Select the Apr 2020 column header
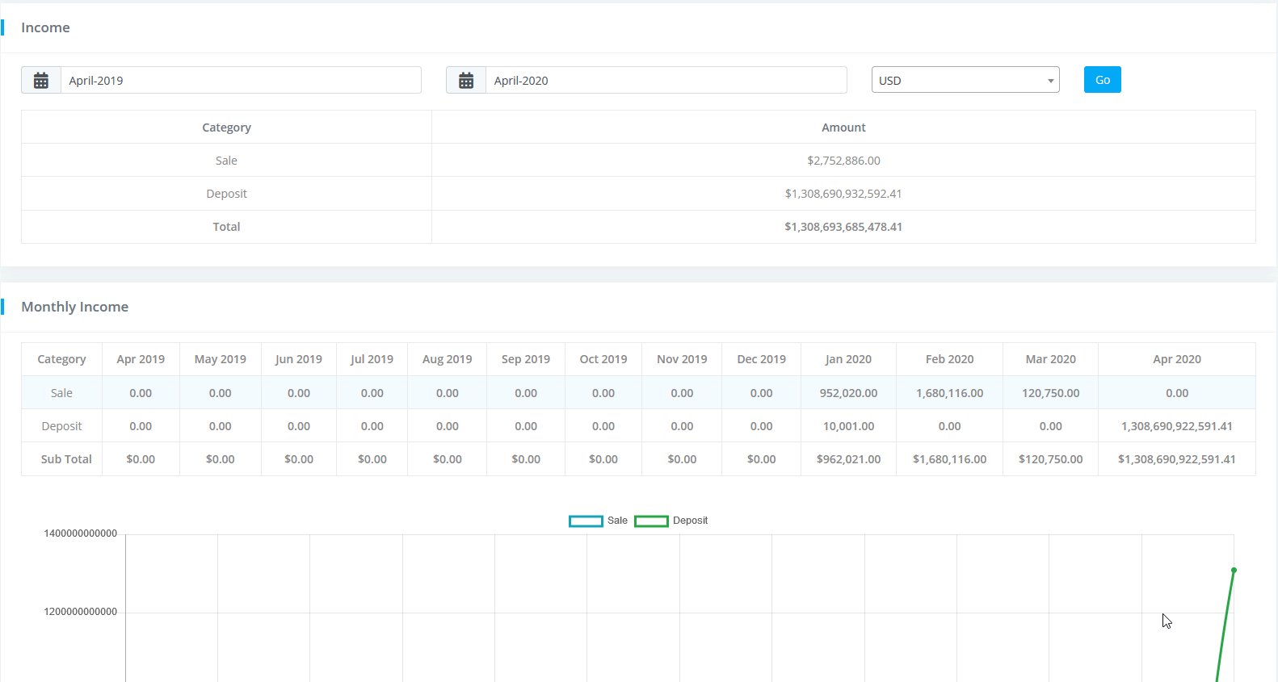 1176,360
